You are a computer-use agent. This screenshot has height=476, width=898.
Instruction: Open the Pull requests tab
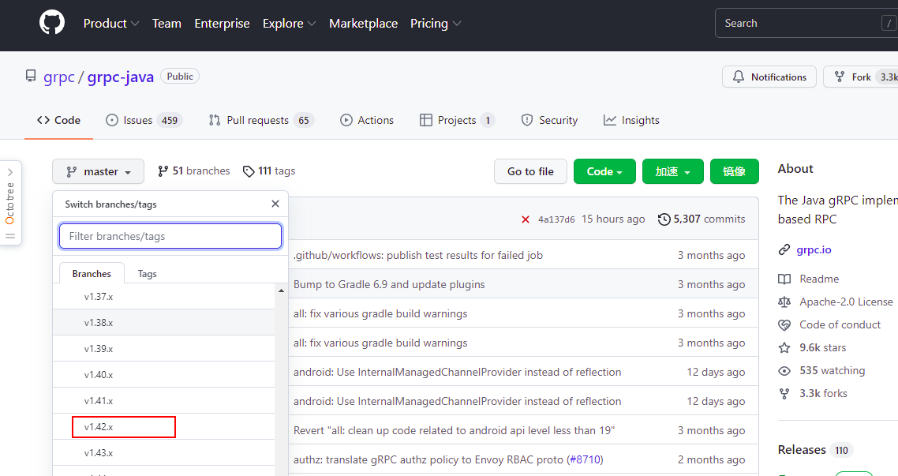point(261,120)
